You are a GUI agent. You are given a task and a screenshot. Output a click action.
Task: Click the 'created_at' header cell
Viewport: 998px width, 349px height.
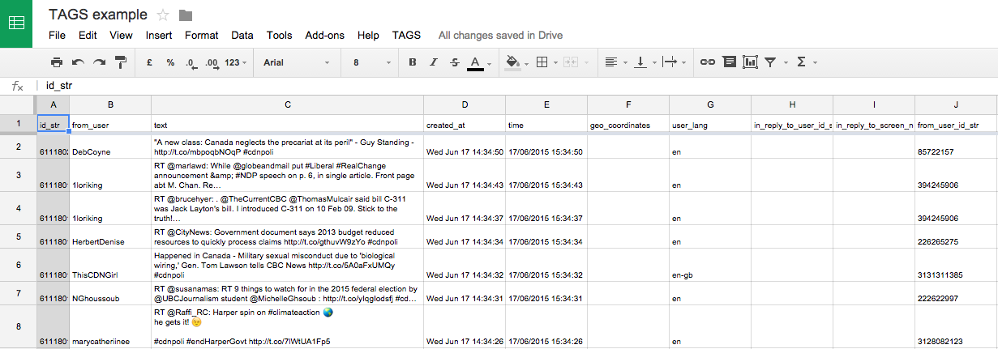point(465,124)
